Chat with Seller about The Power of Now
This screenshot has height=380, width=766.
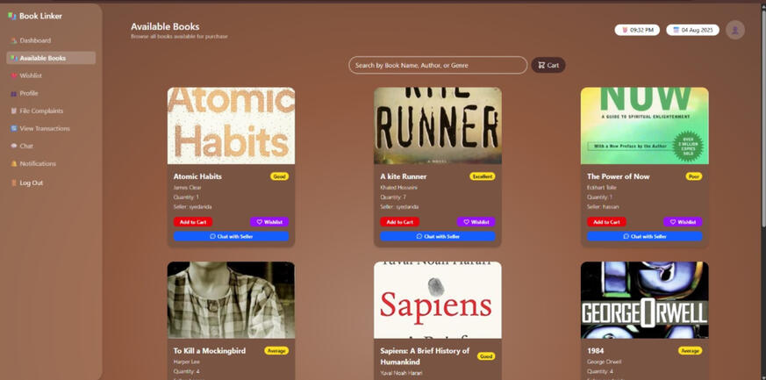(644, 236)
